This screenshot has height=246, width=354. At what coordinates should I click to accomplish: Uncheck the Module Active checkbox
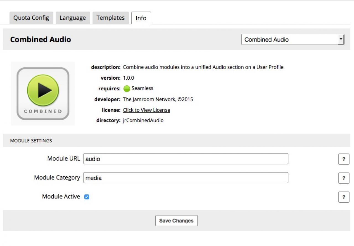(87, 197)
